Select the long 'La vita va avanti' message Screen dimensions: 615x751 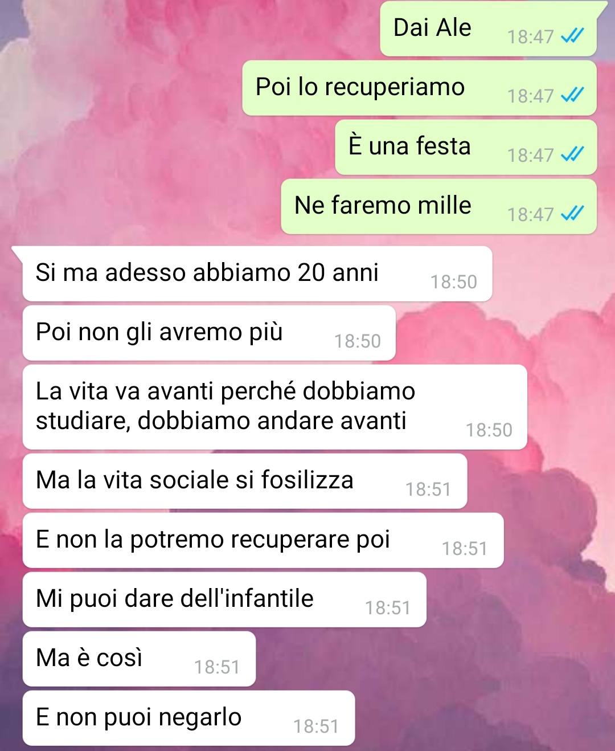[x=274, y=407]
